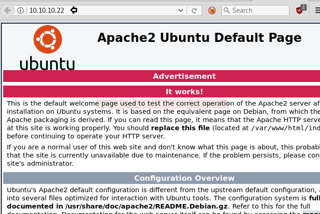Open the NoScript blocked-scripts icon
The height and width of the screenshot is (214, 320).
pos(212,10)
